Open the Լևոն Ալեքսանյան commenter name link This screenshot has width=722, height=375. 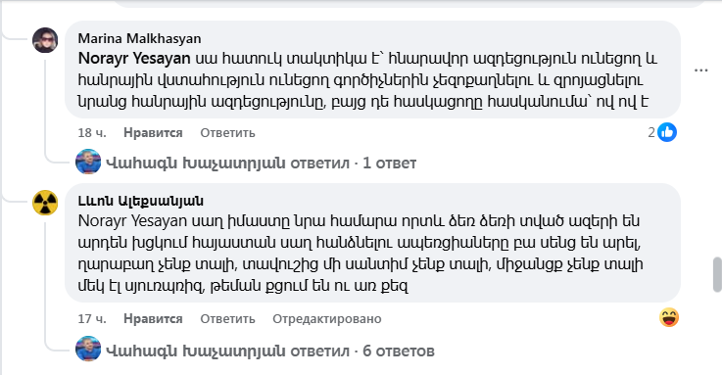tap(140, 201)
